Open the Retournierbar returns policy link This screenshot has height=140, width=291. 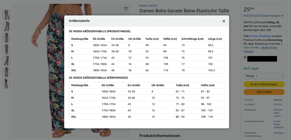point(278,113)
